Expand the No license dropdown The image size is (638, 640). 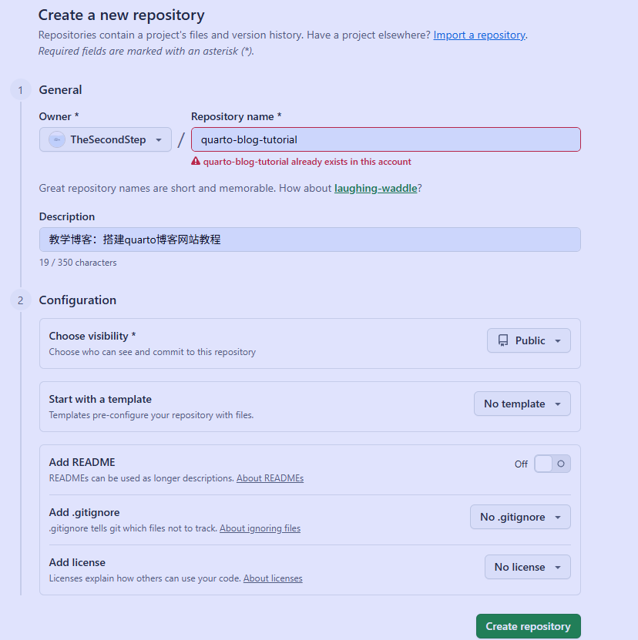point(527,567)
